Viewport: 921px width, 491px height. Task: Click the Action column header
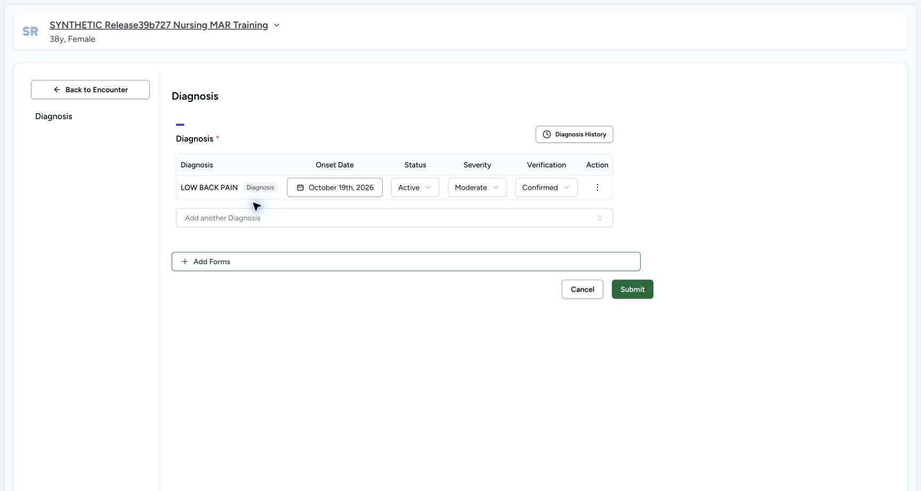coord(597,165)
